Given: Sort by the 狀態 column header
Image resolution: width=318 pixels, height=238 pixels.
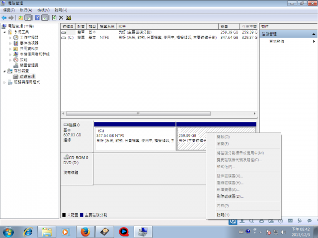Looking at the screenshot, I should pyautogui.click(x=167, y=26).
